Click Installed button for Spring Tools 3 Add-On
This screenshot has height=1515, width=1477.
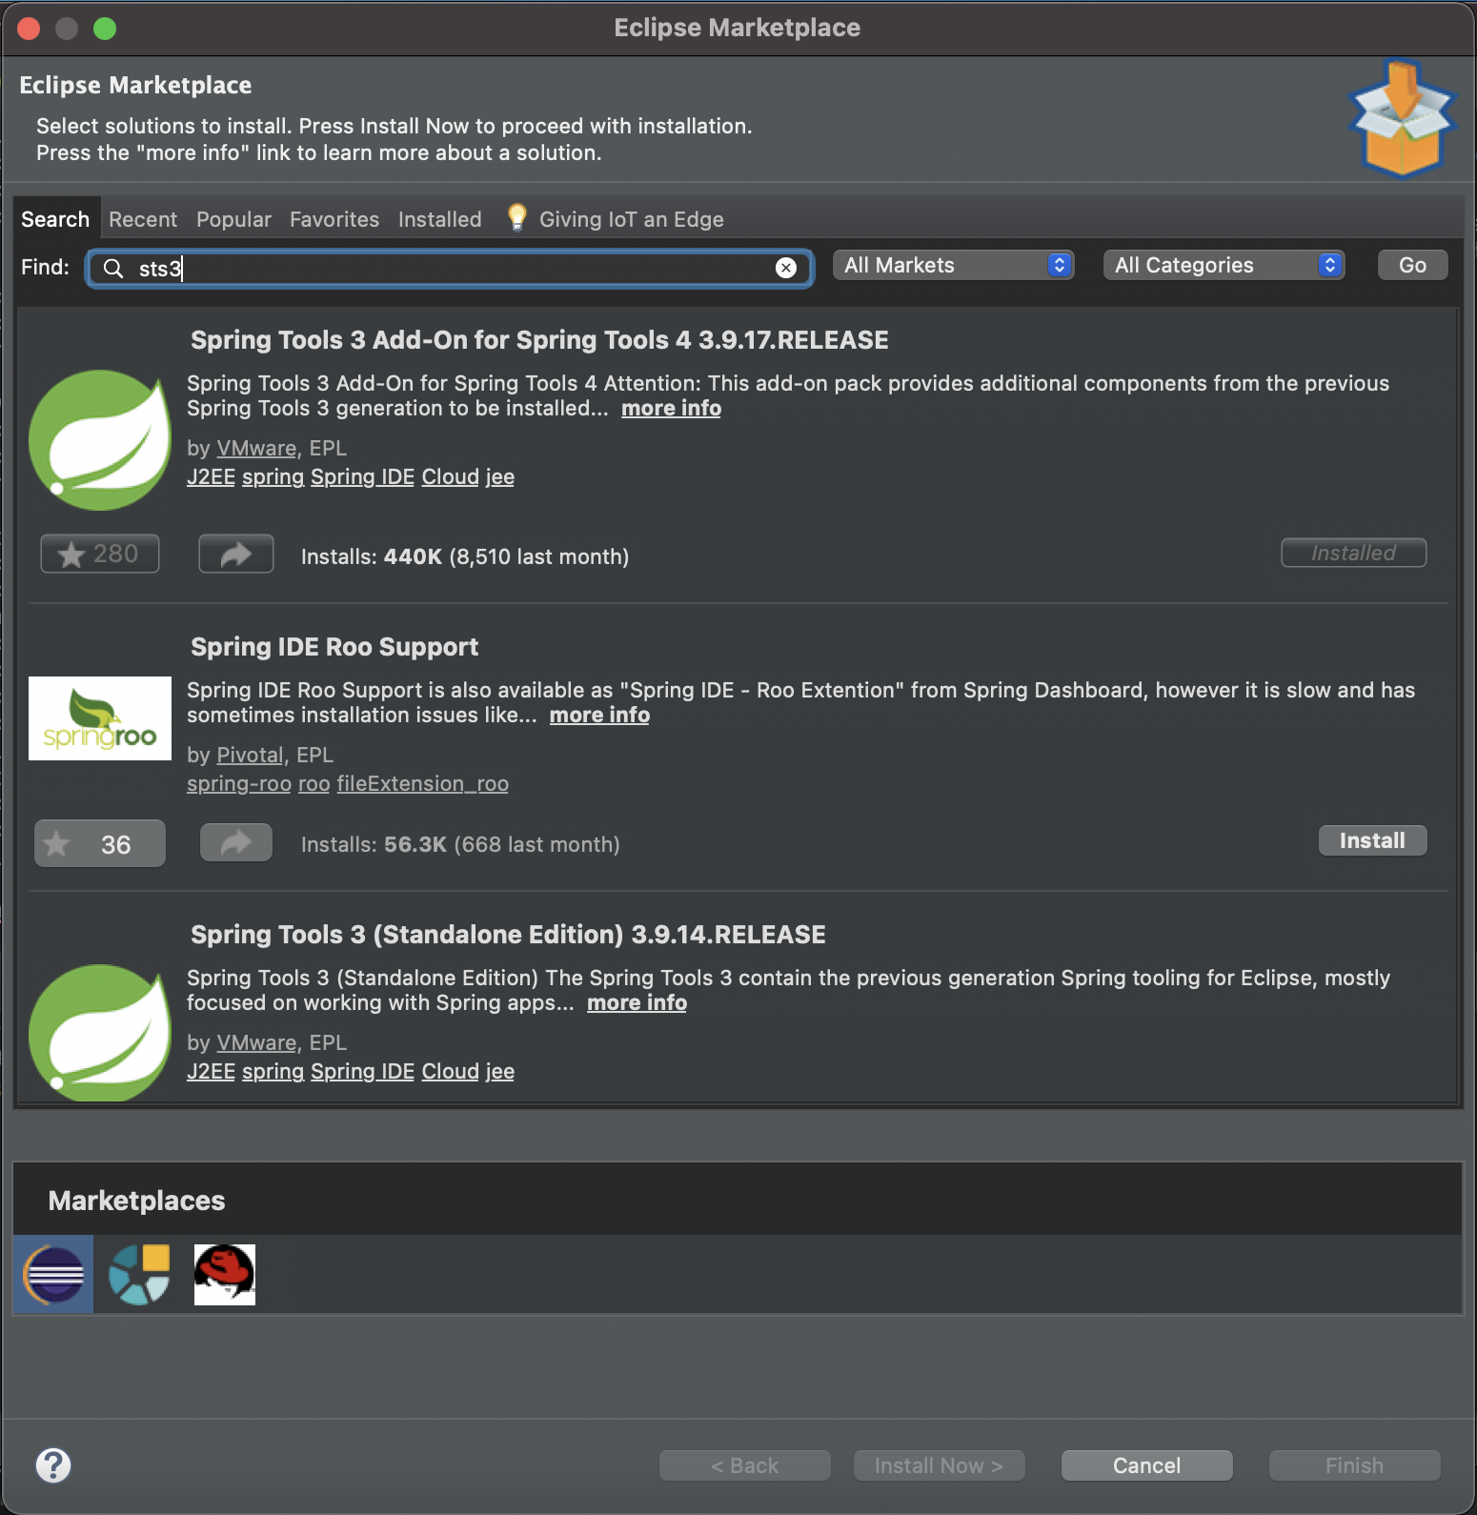coord(1354,553)
